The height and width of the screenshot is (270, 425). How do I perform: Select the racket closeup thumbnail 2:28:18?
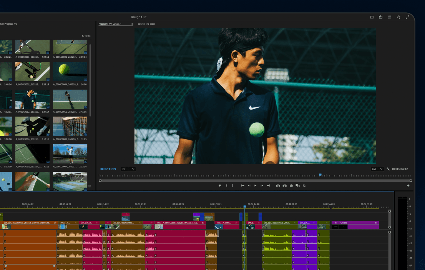pyautogui.click(x=33, y=72)
